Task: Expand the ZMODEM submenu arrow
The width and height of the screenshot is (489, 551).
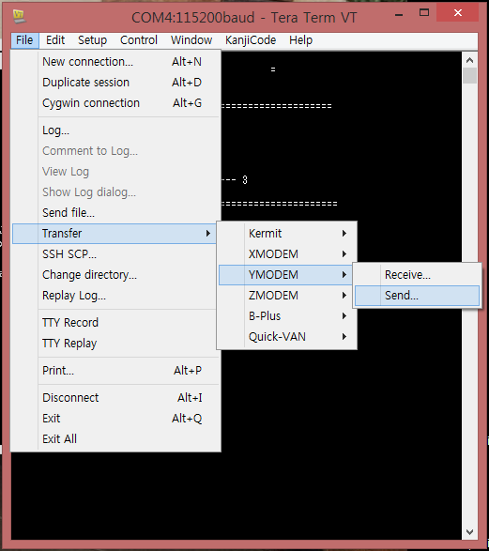Action: [x=344, y=296]
